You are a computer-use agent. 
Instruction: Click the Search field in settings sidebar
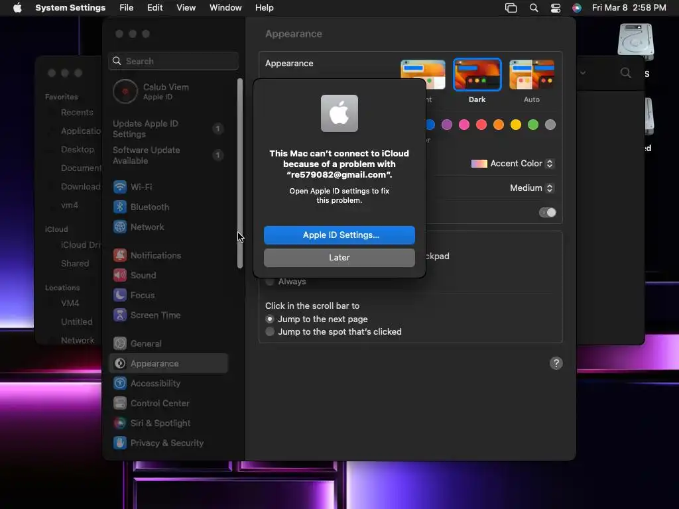(x=173, y=61)
